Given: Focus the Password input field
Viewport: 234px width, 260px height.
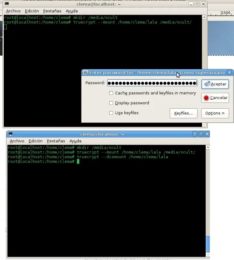Looking at the screenshot, I should 152,83.
